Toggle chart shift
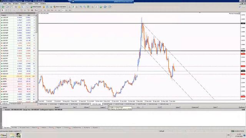Viewport: 246px width, 138px height. [x=96, y=7]
